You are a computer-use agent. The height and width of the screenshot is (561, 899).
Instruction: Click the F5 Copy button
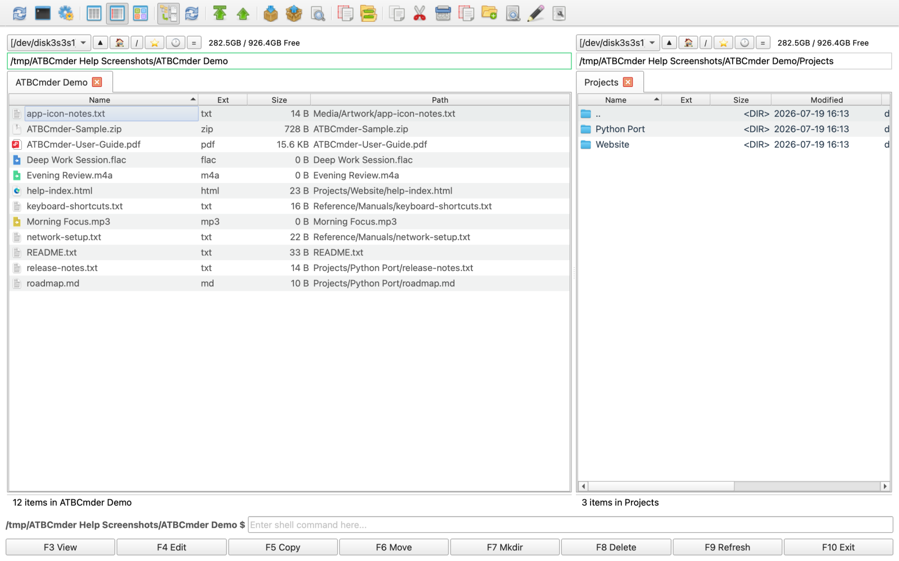[x=283, y=548]
